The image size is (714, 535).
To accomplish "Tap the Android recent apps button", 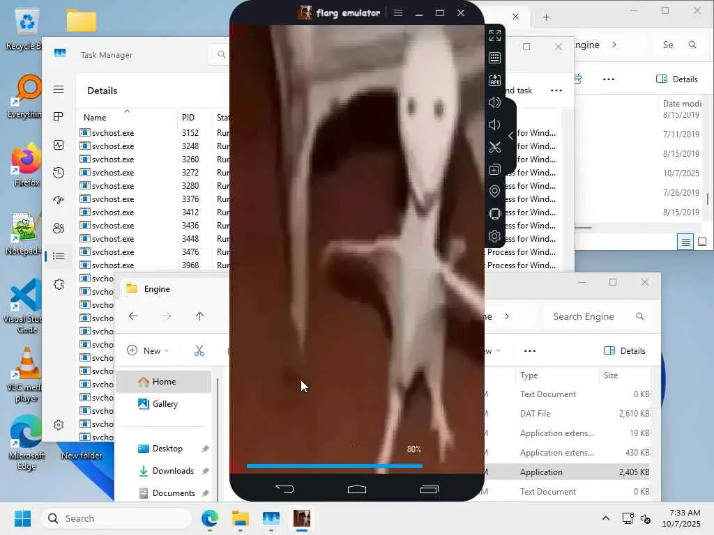I will [429, 489].
